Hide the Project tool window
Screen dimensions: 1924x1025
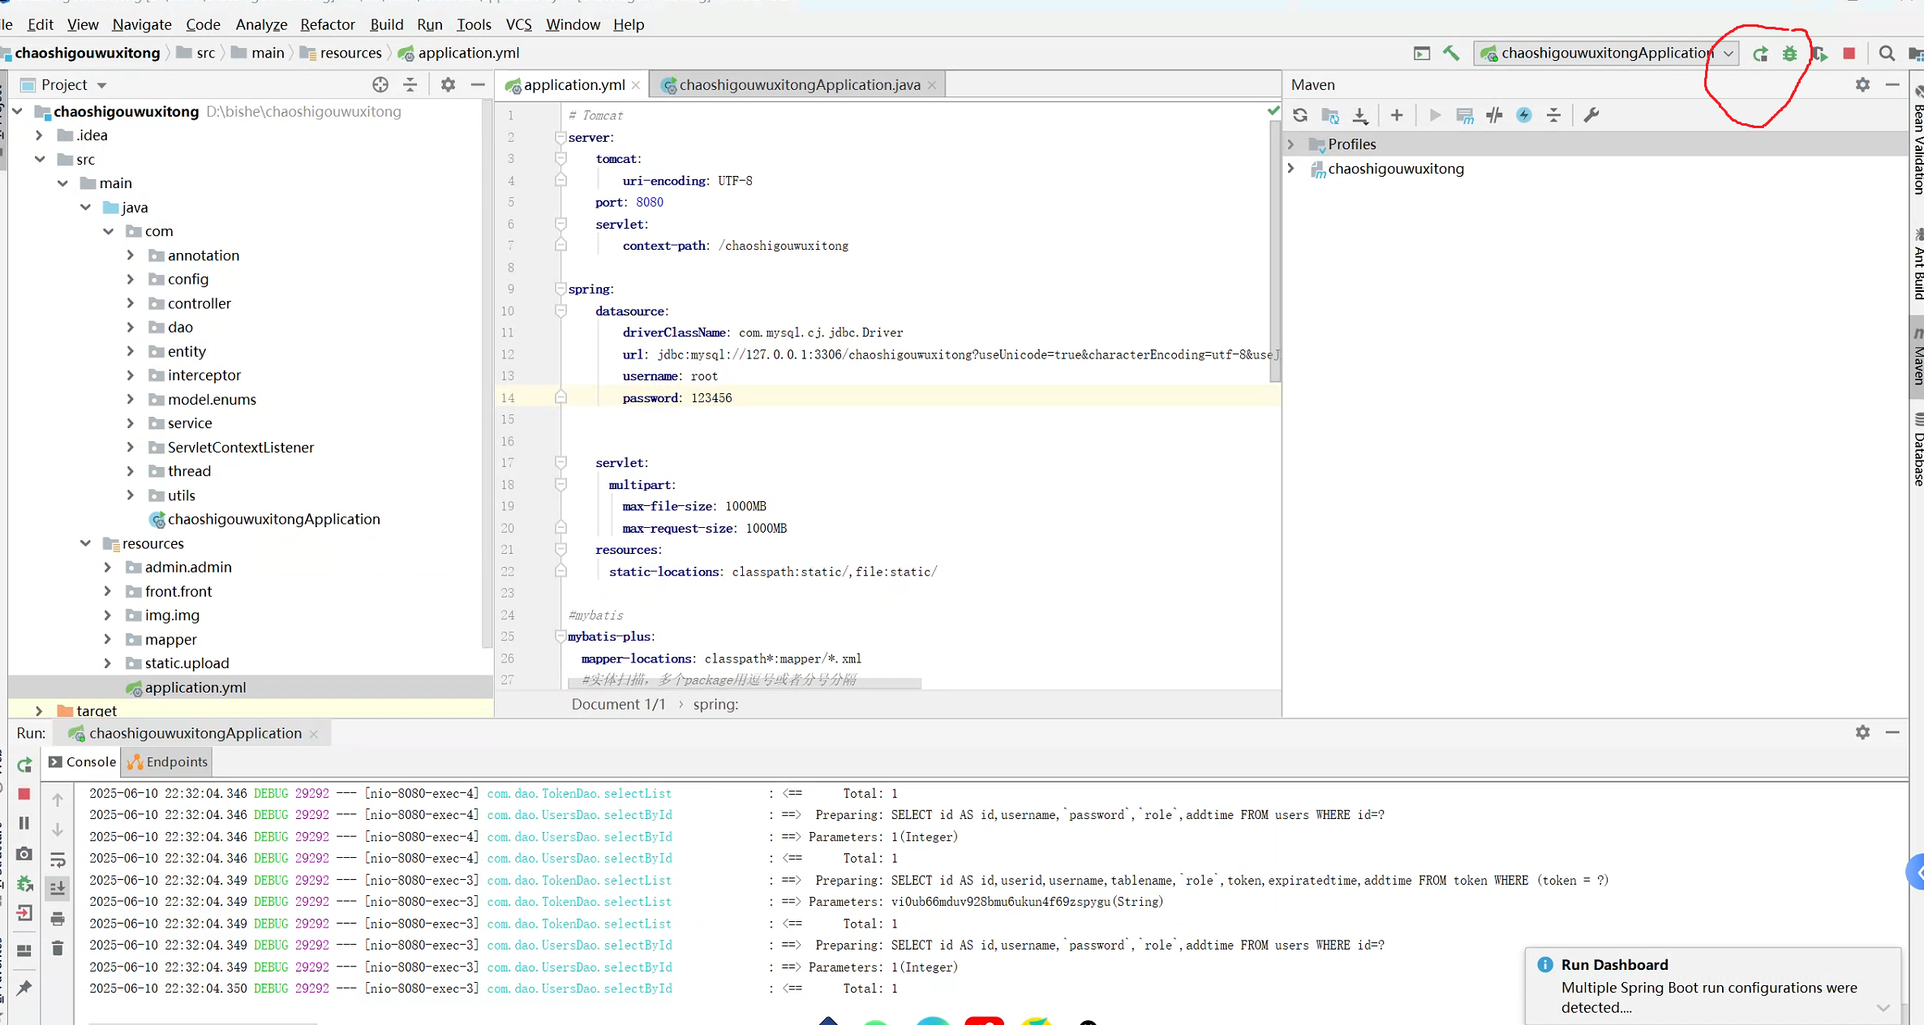[478, 84]
